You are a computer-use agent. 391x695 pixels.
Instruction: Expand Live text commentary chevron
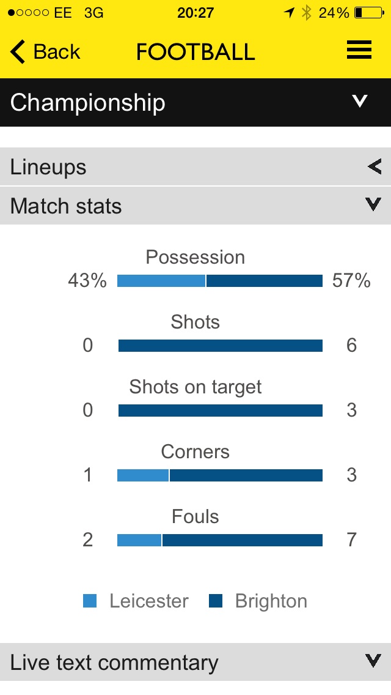(x=373, y=660)
